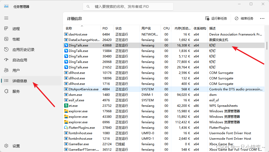269x152 pixels.
Task: Select explorer.exe row with PID 43380
Action: pyautogui.click(x=164, y=117)
